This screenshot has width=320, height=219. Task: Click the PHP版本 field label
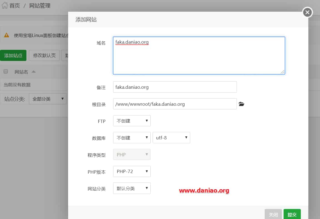(x=97, y=172)
